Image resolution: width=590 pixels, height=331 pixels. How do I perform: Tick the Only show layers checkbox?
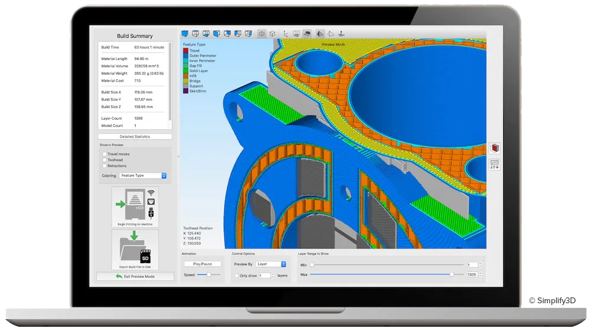(237, 276)
